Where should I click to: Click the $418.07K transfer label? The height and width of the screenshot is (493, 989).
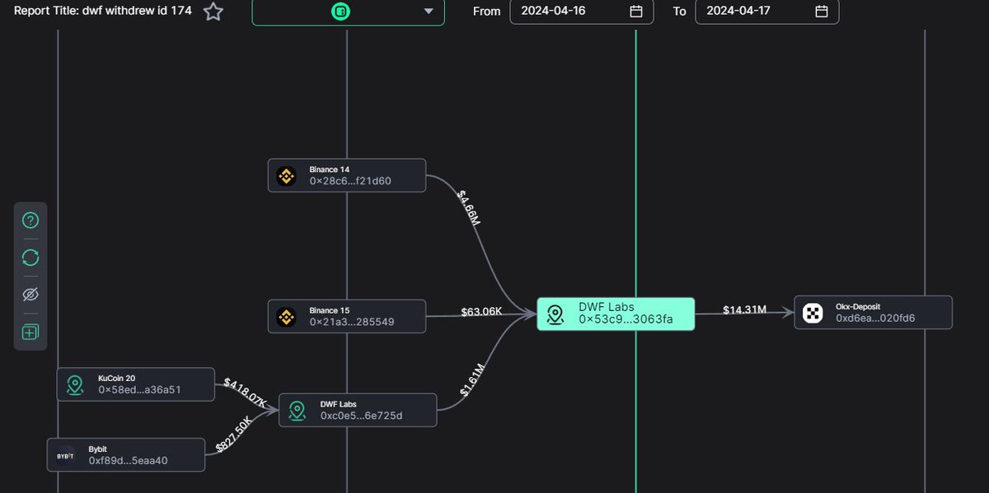246,393
